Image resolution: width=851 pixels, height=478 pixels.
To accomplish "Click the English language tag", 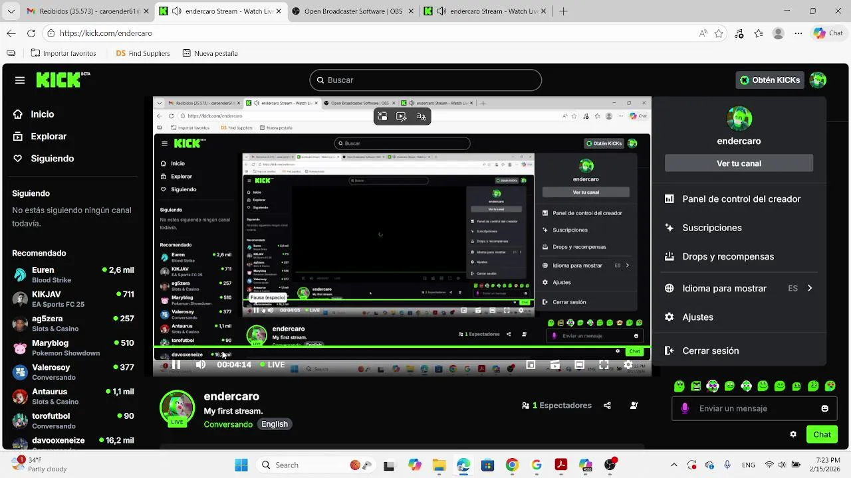I will 275,424.
